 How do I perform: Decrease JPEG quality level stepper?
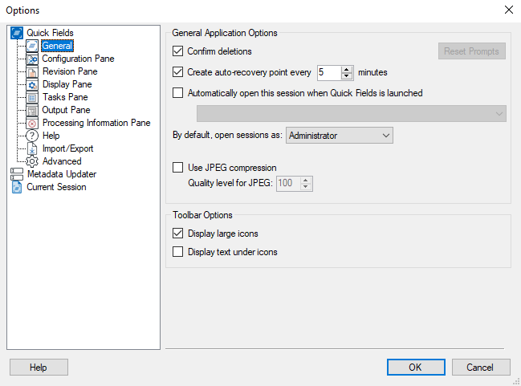point(305,187)
